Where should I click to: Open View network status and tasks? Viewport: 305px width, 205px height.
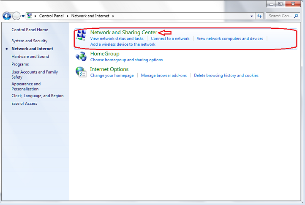[x=117, y=38]
